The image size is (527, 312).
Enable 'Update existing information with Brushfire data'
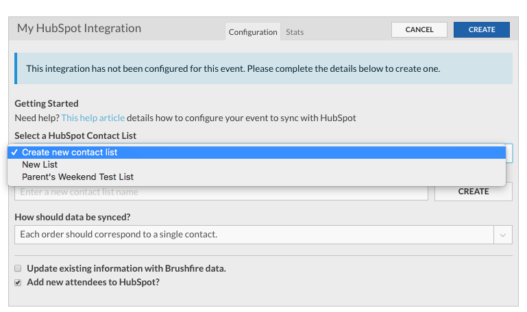[x=18, y=268]
